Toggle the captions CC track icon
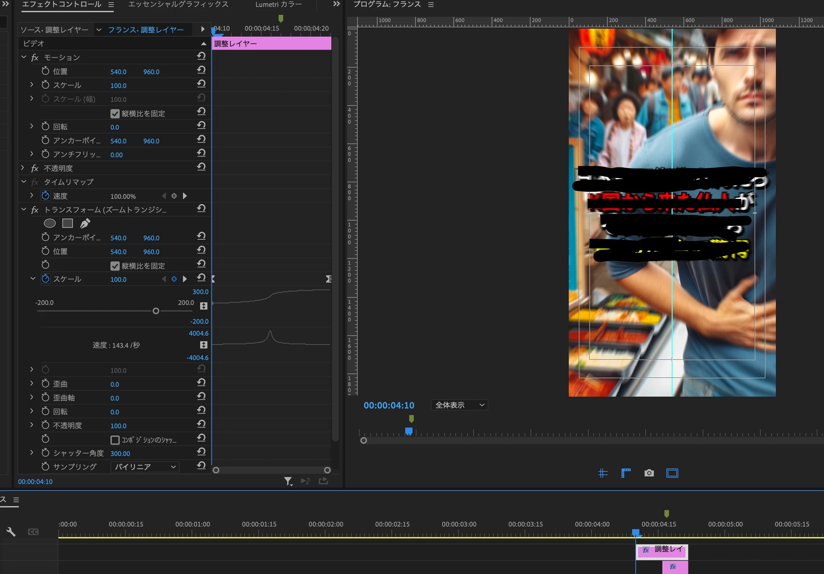Screen dimensions: 824x574 (33, 532)
